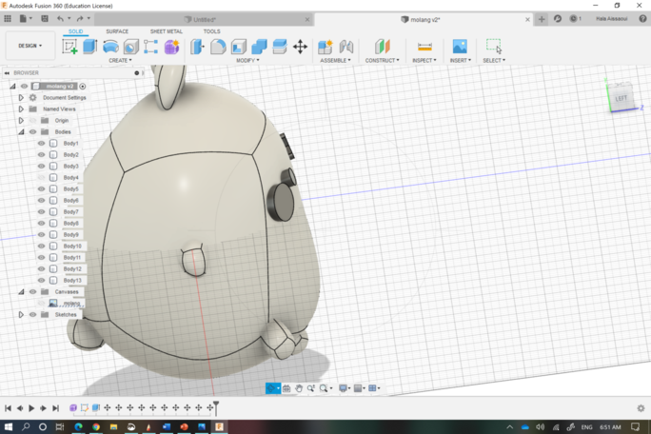Collapse the Bodies folder

coord(21,132)
